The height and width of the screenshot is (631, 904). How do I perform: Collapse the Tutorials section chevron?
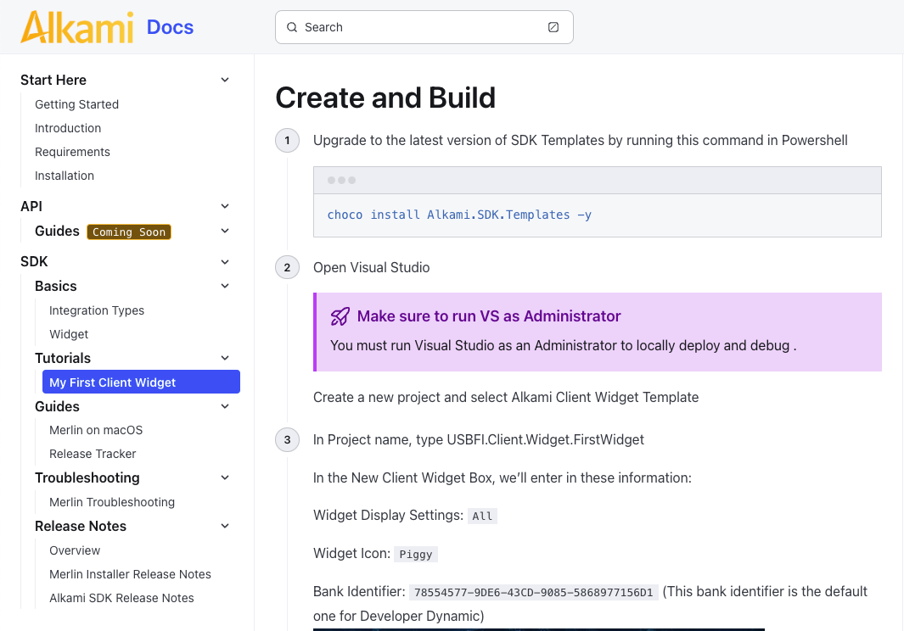tap(225, 358)
